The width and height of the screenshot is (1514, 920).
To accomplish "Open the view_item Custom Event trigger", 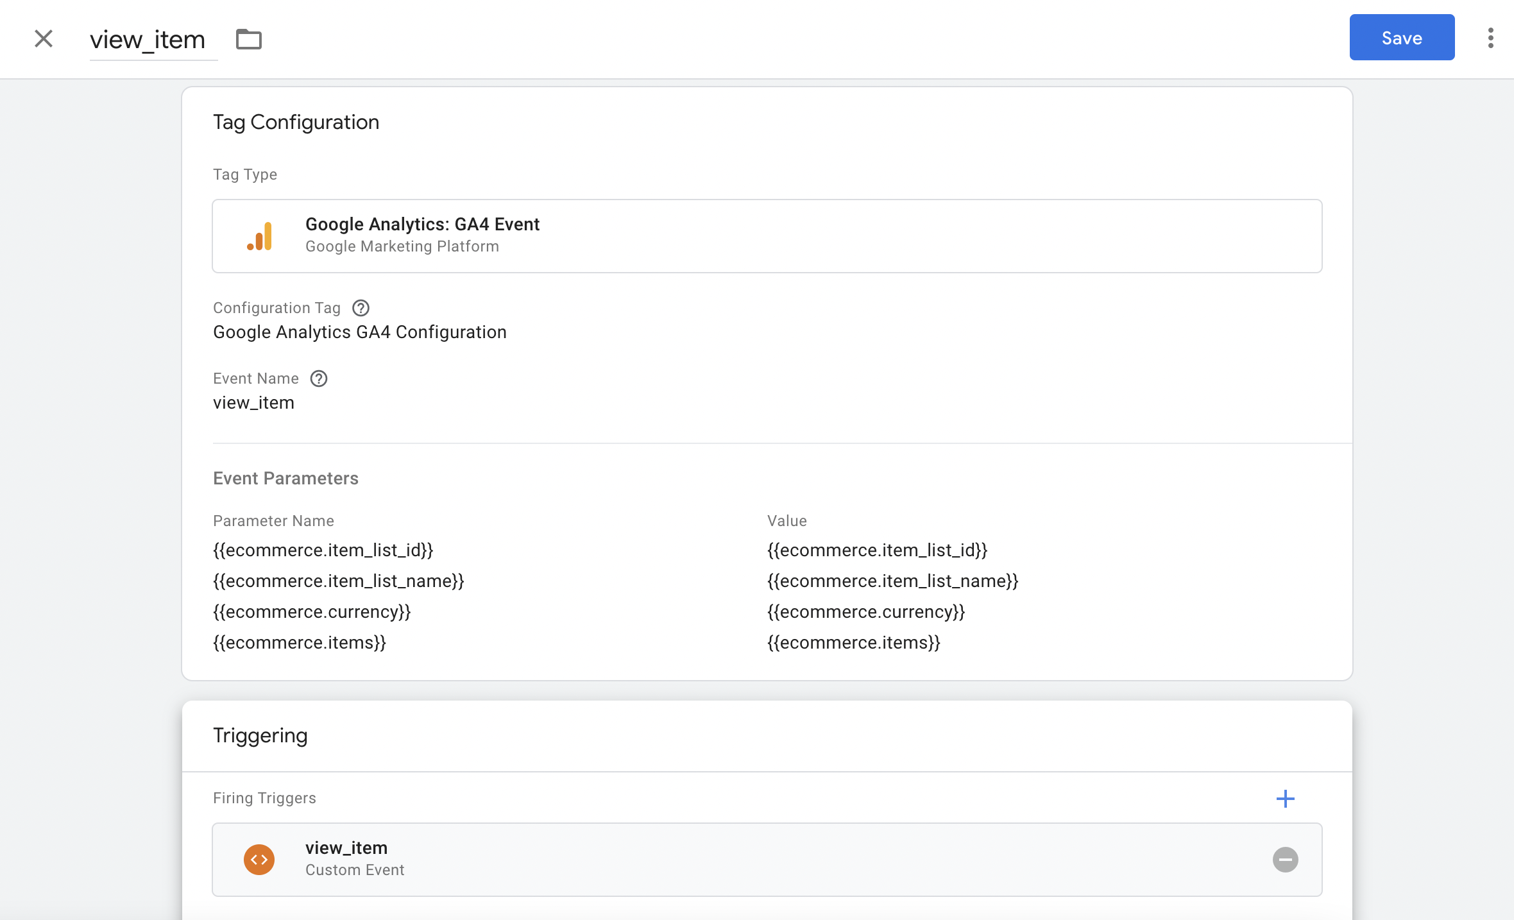I will (x=767, y=859).
